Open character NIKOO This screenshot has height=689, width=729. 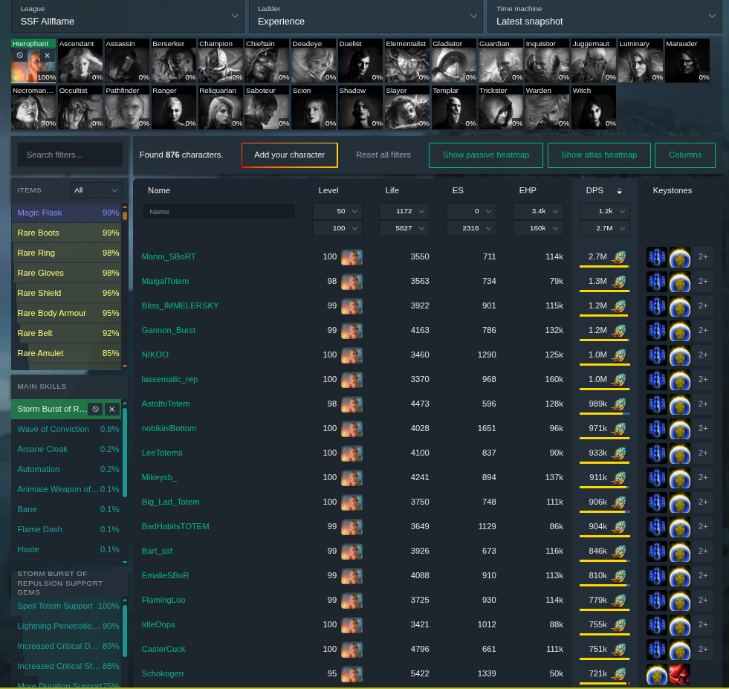[155, 355]
